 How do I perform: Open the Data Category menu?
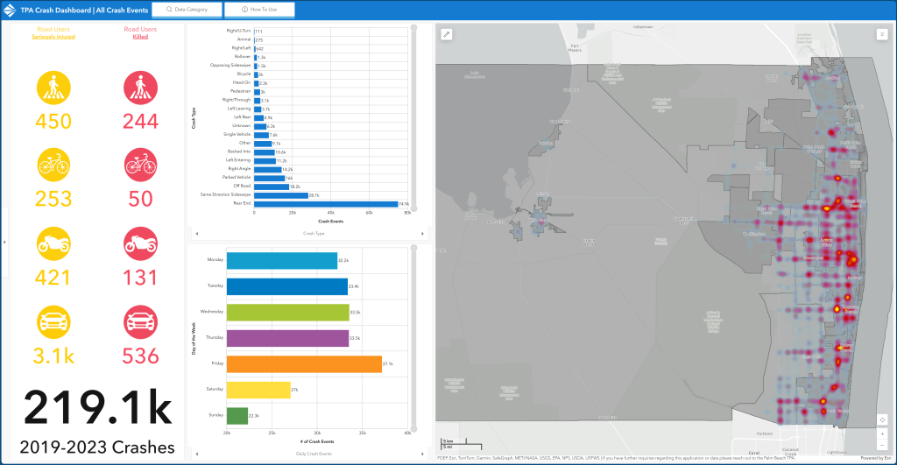[x=187, y=10]
